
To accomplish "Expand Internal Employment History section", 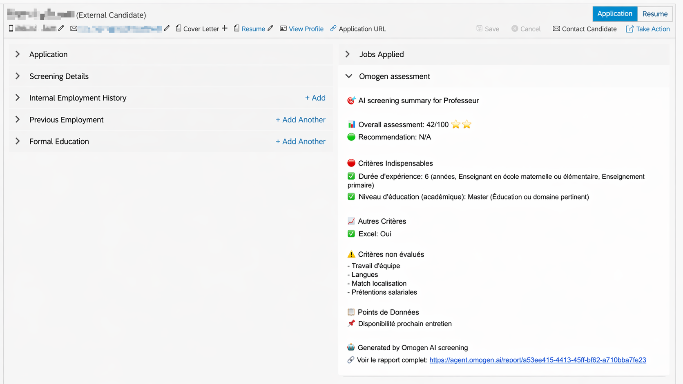I will click(x=18, y=98).
